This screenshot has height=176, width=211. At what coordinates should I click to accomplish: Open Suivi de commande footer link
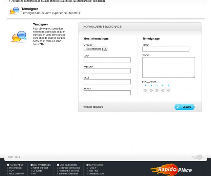[69, 174]
